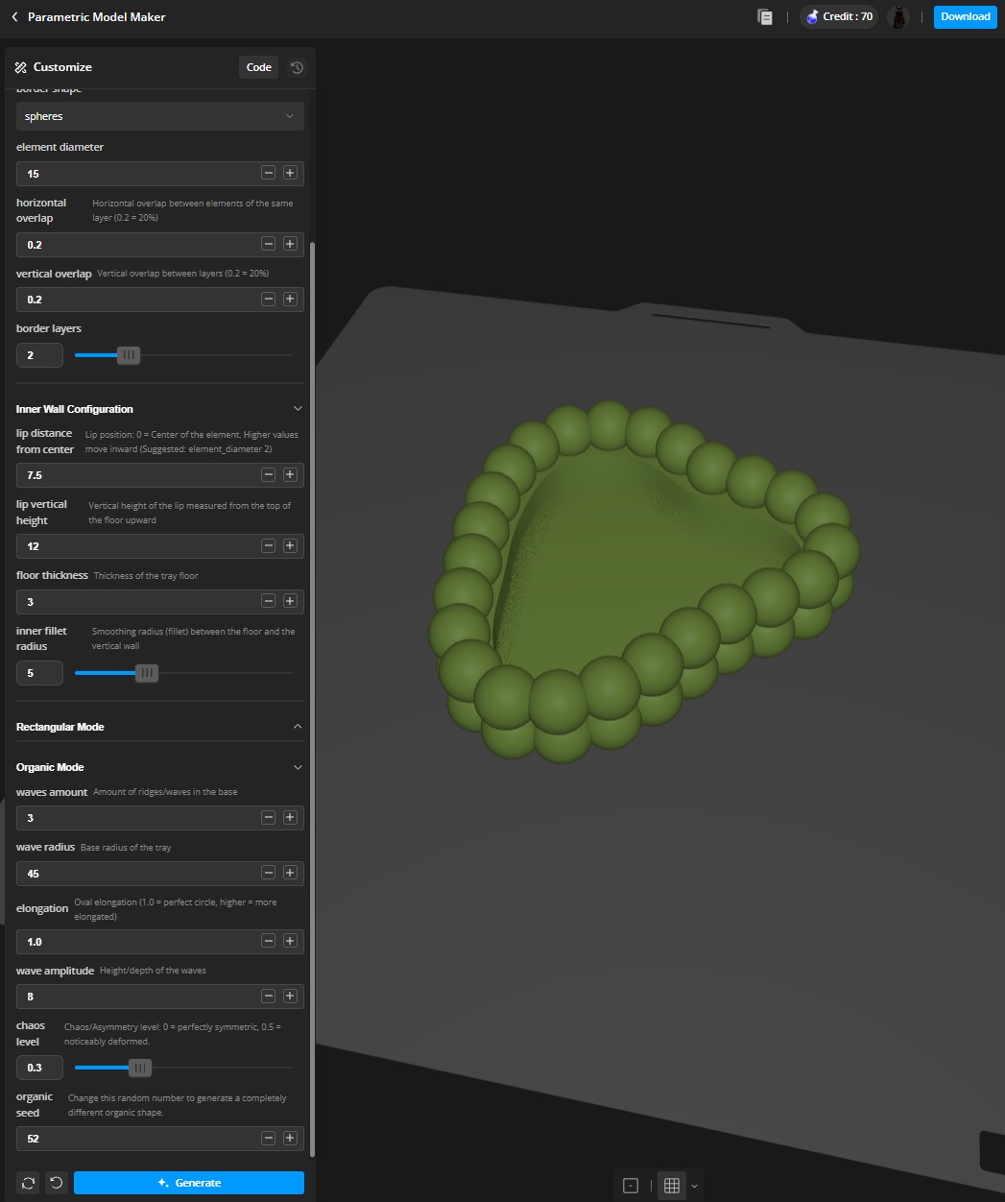This screenshot has height=1202, width=1005.
Task: Click the refresh icon beside Generate
Action: 28,1183
